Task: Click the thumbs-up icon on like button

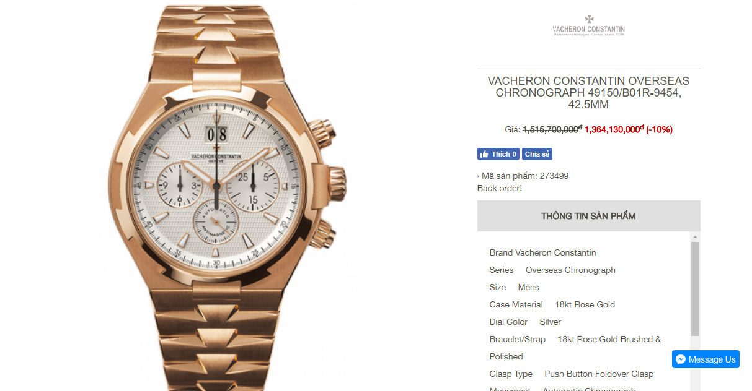Action: 484,154
